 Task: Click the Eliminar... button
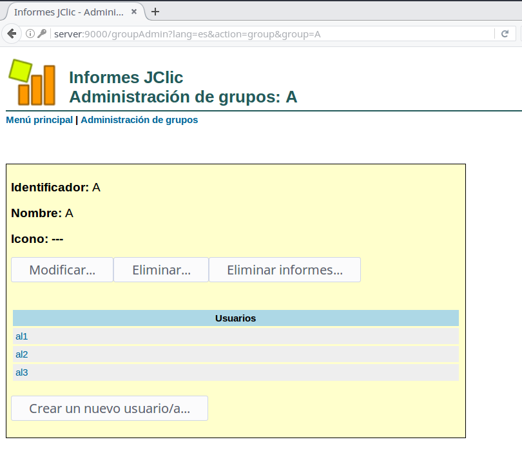(161, 270)
